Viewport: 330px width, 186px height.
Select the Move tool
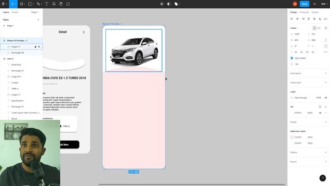click(13, 4)
